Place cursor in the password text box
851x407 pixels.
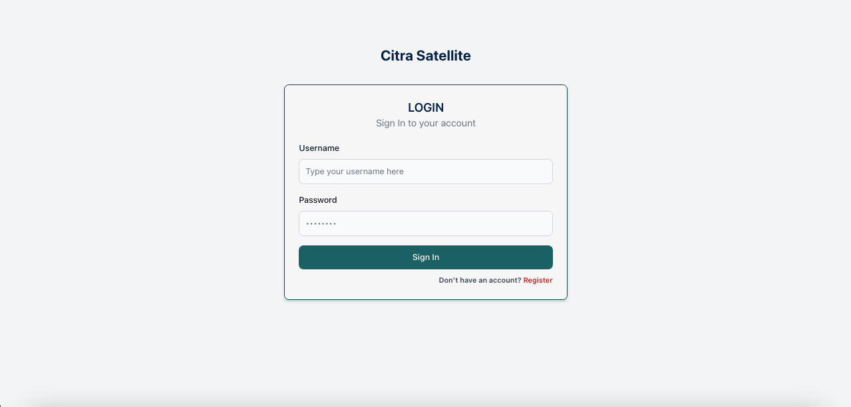click(426, 223)
